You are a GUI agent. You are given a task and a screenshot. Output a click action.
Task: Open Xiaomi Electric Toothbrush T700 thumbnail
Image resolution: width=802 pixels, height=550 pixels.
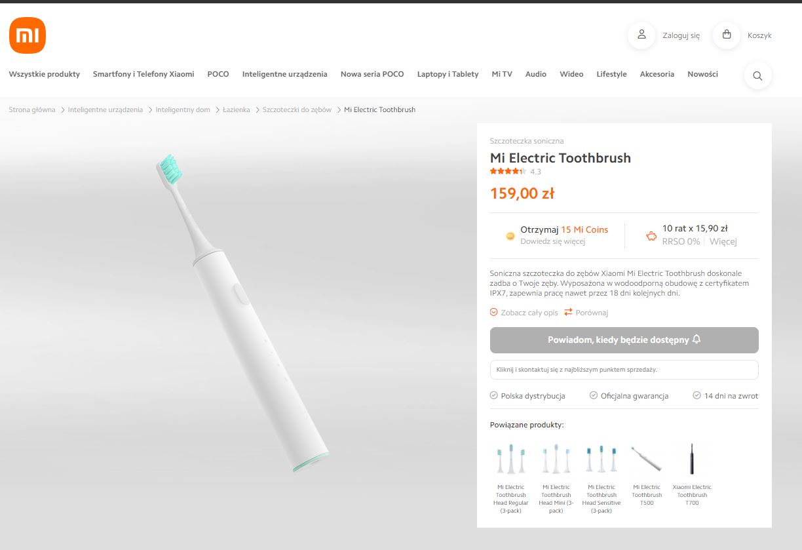pyautogui.click(x=692, y=474)
